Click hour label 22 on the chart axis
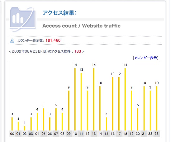 (150, 134)
